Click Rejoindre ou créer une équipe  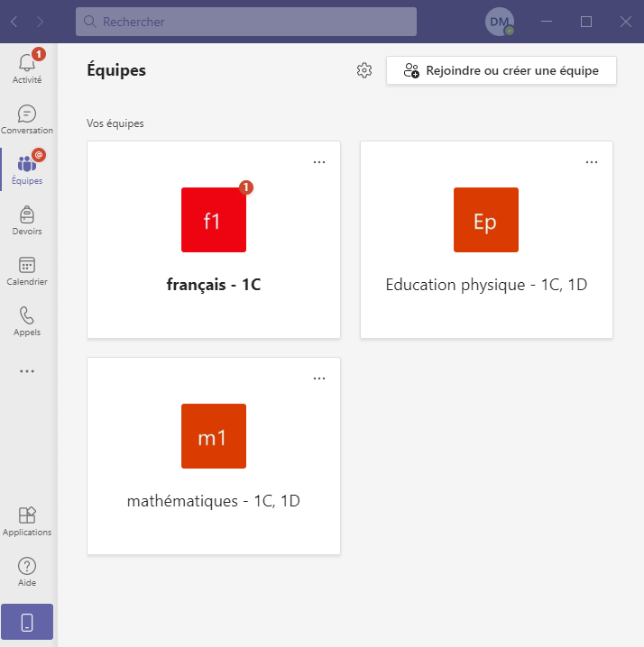tap(501, 70)
